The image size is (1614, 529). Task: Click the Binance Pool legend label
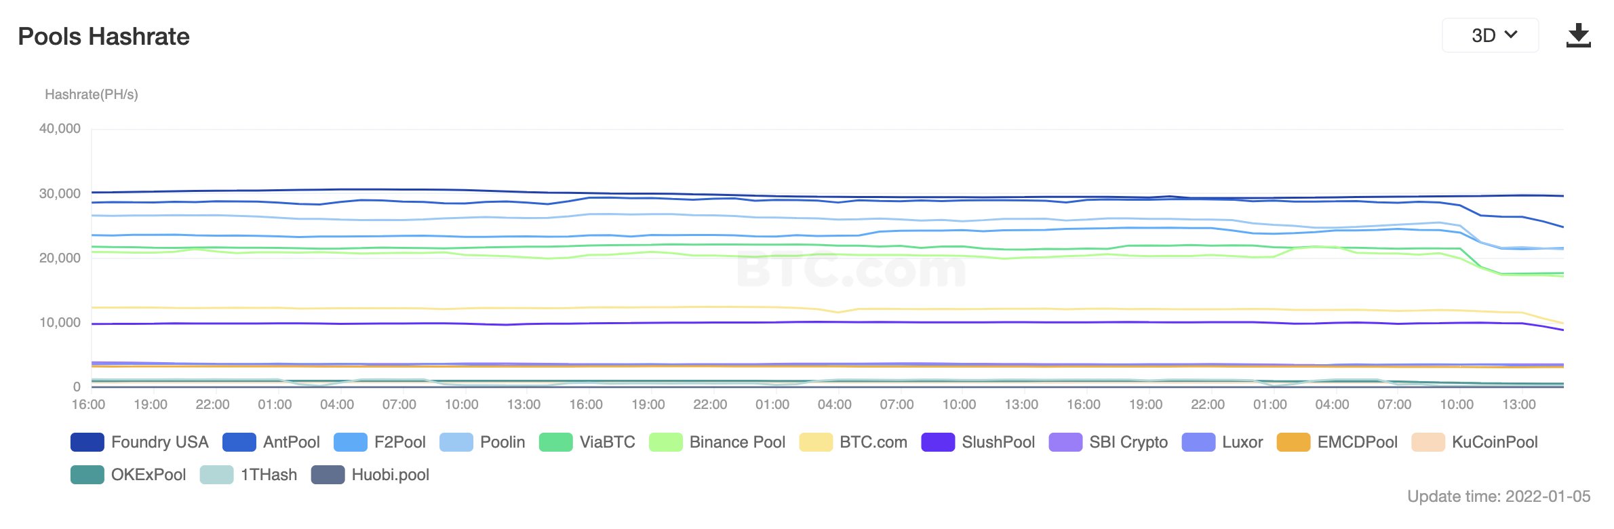click(737, 442)
